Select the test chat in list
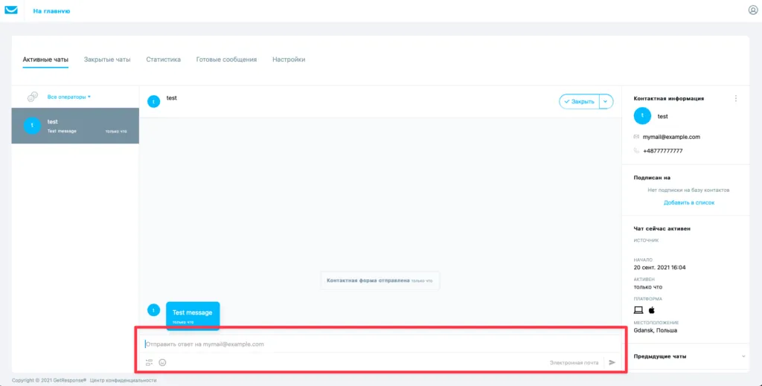762x386 pixels. [75, 126]
